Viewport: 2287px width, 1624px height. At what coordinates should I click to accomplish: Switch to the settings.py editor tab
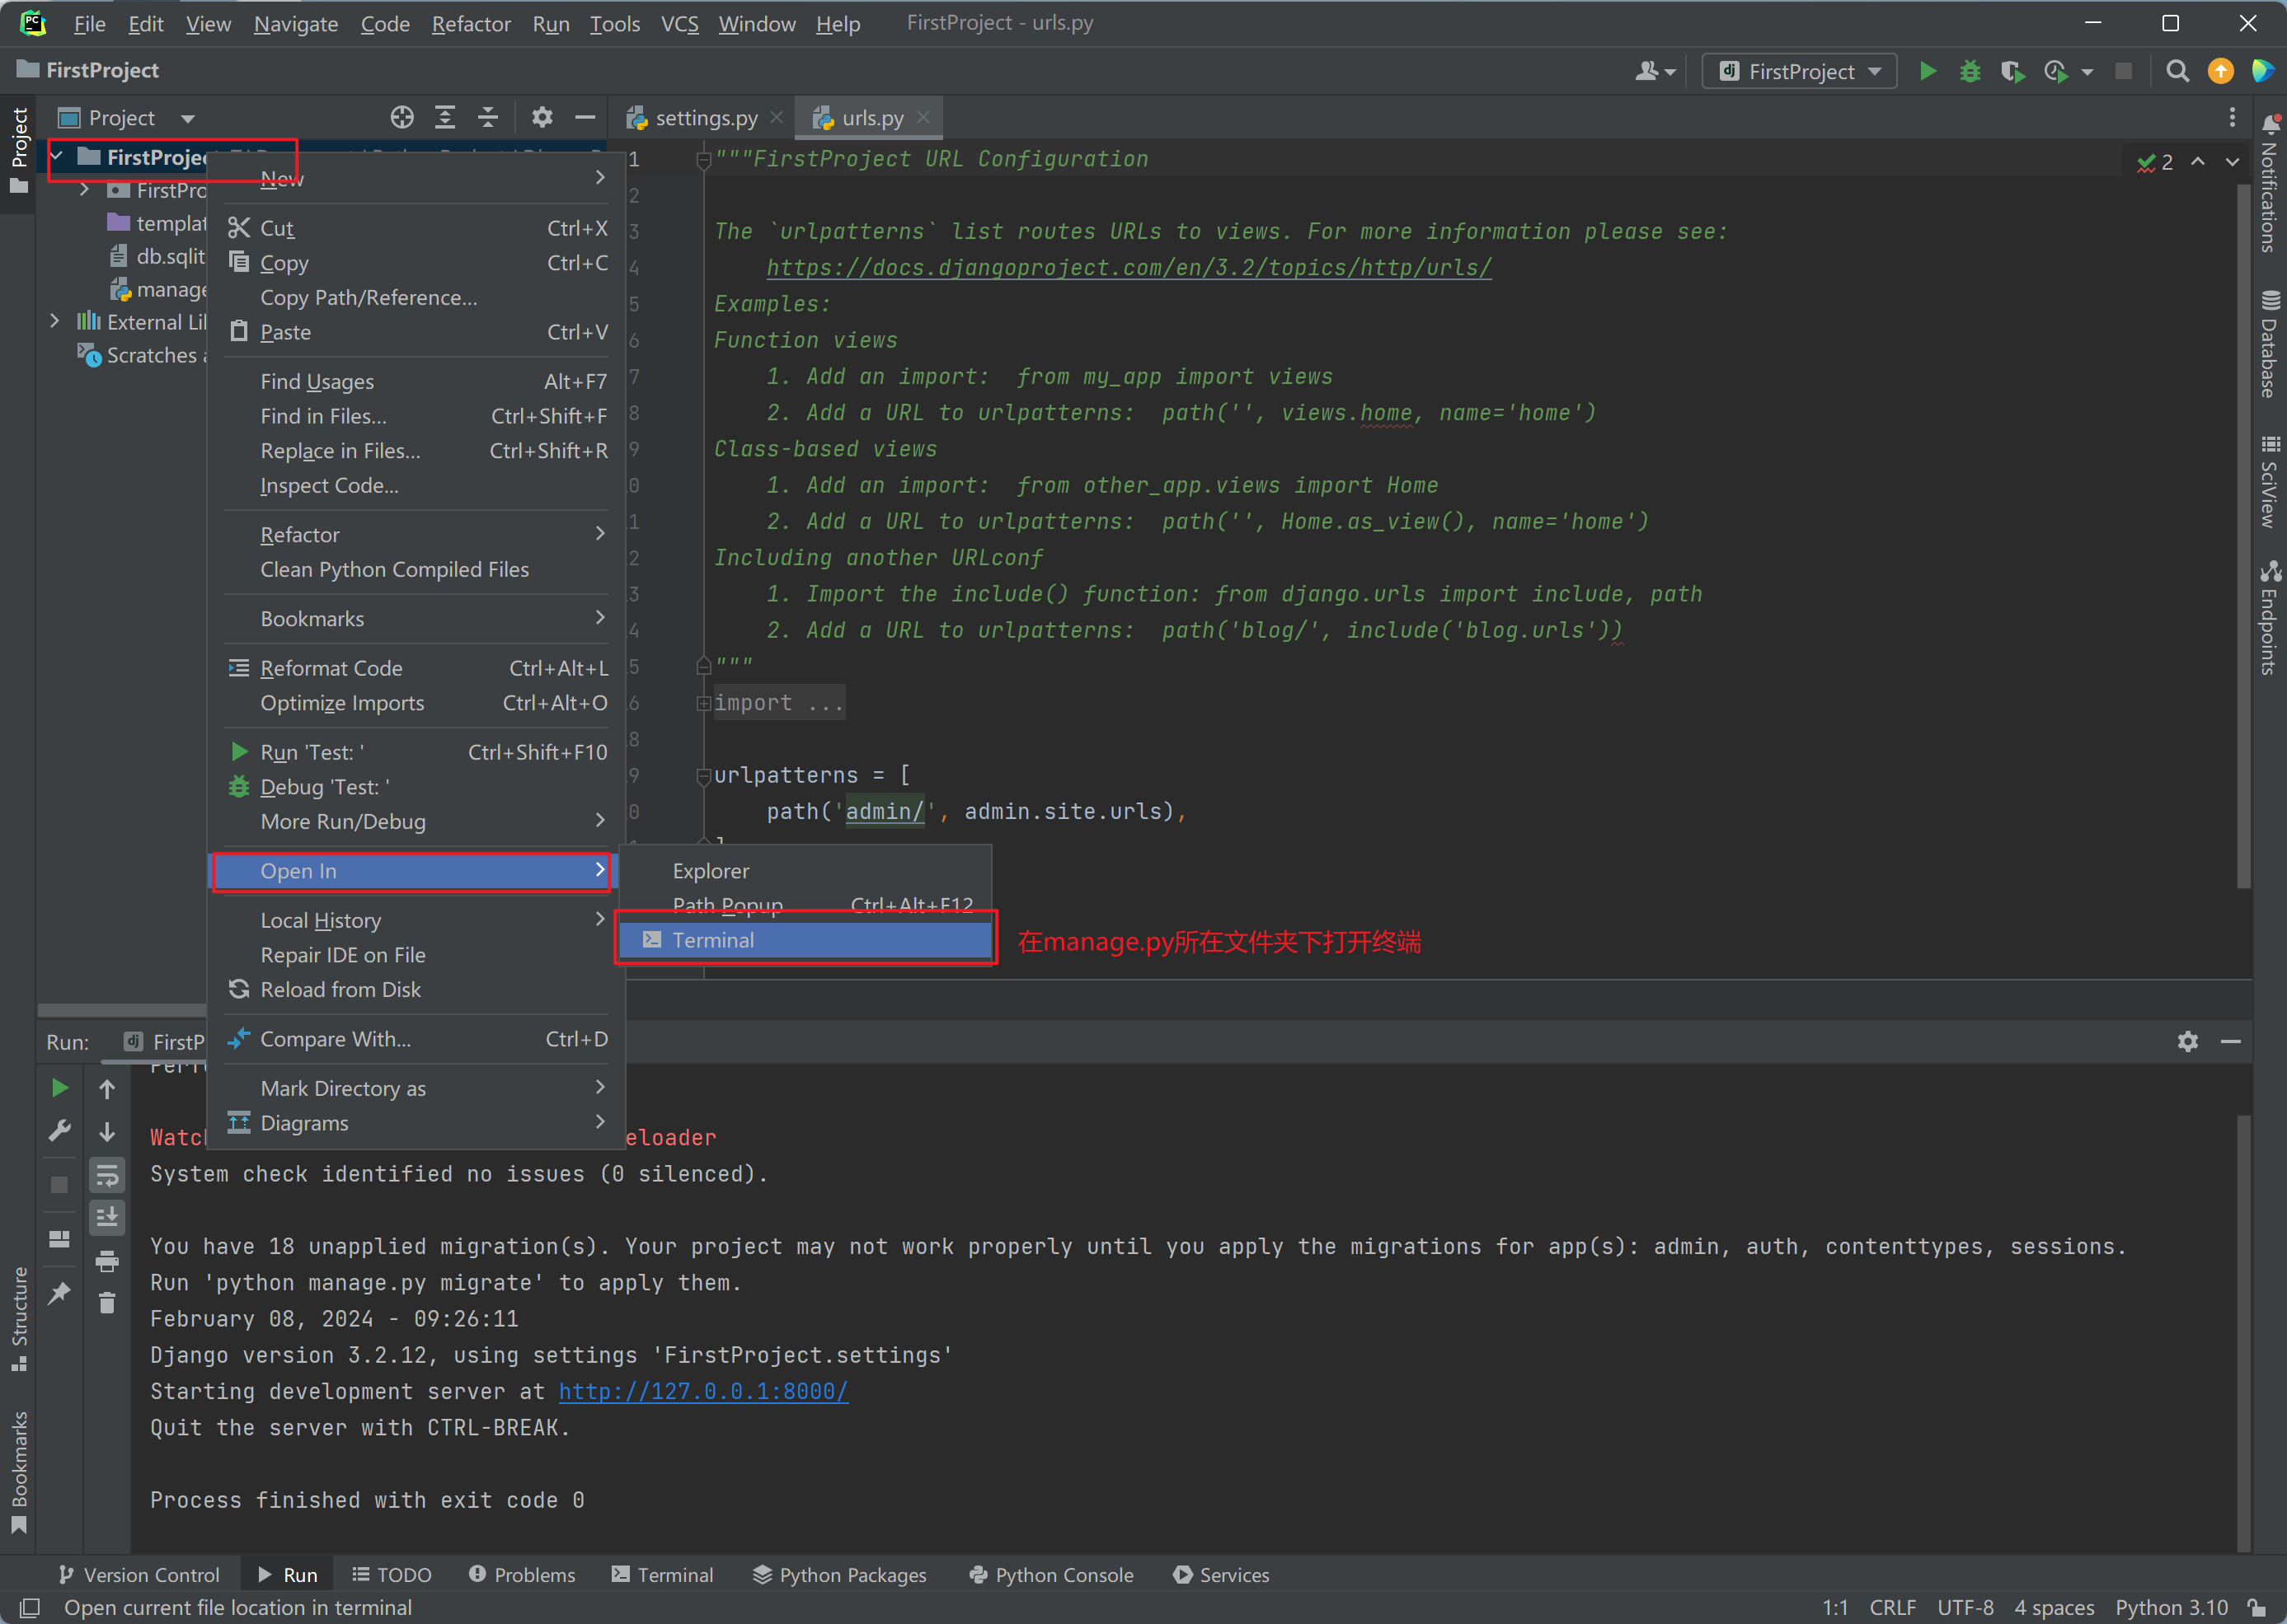tap(705, 118)
